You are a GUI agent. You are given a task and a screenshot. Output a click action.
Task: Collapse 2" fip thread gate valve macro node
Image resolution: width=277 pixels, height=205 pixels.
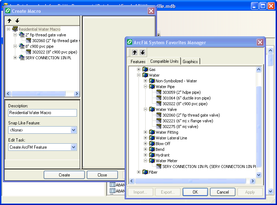pos(15,35)
